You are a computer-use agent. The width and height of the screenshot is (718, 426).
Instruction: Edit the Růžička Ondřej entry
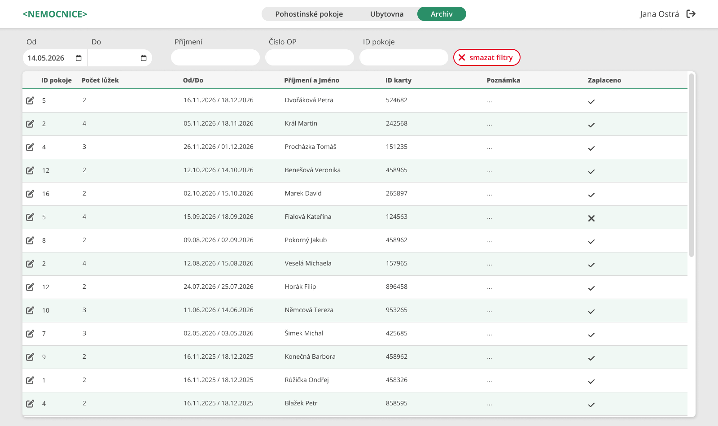30,380
